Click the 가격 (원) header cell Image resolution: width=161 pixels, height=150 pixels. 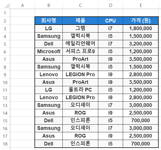coord(141,21)
